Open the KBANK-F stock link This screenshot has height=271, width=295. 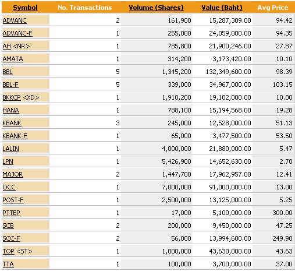click(15, 136)
